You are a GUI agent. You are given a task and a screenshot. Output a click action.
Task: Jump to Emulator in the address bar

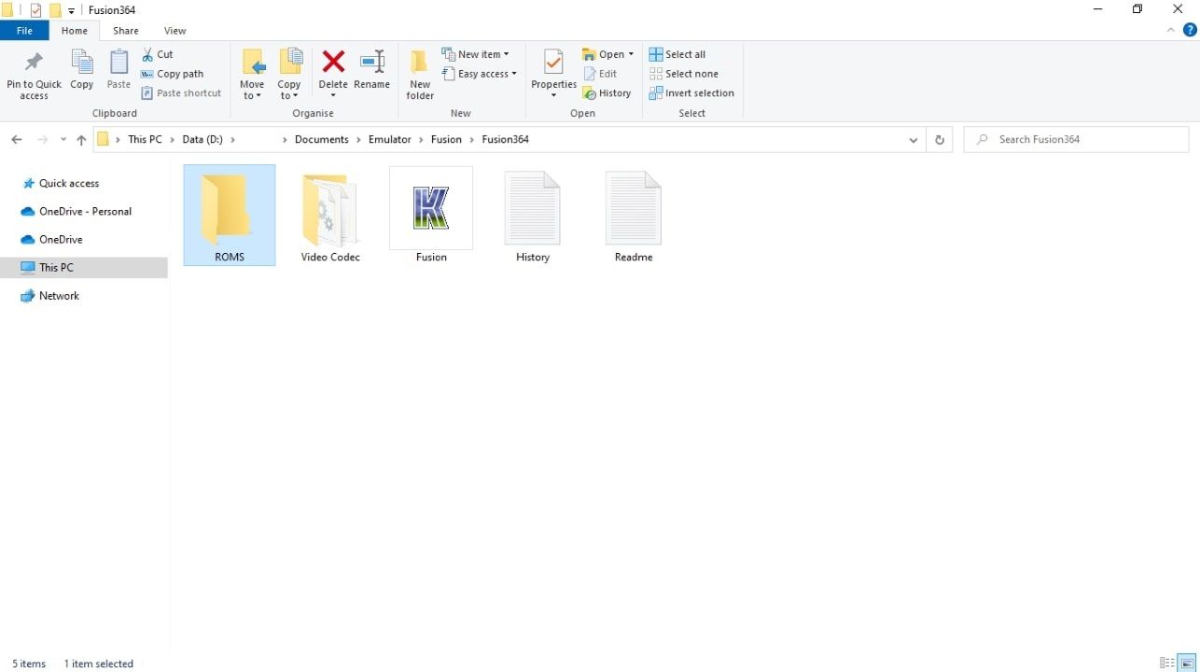[390, 140]
